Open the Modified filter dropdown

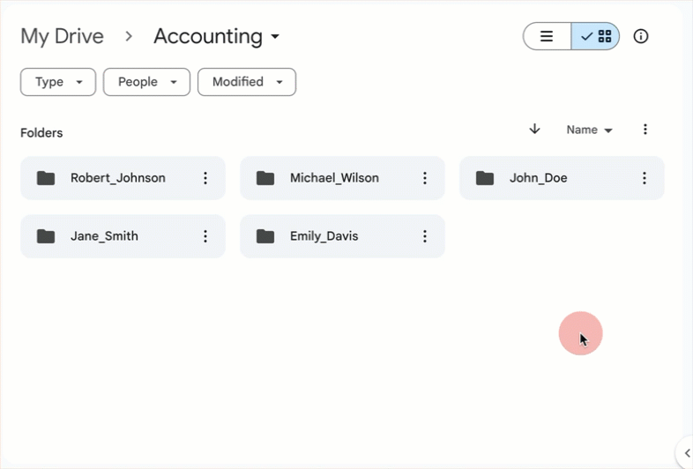click(x=247, y=82)
